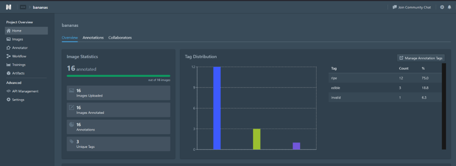The height and width of the screenshot is (166, 456).
Task: Click the blue ripe bar in chart
Action: point(217,108)
